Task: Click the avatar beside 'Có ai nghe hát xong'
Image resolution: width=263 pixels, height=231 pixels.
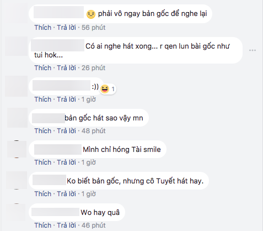Action: coord(16,46)
